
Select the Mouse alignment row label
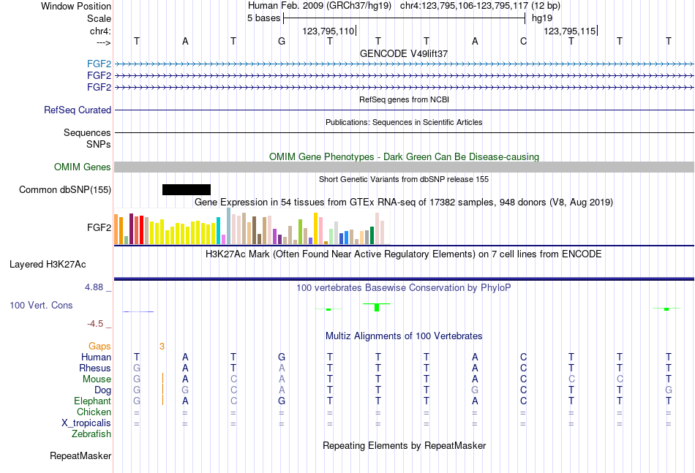point(97,379)
